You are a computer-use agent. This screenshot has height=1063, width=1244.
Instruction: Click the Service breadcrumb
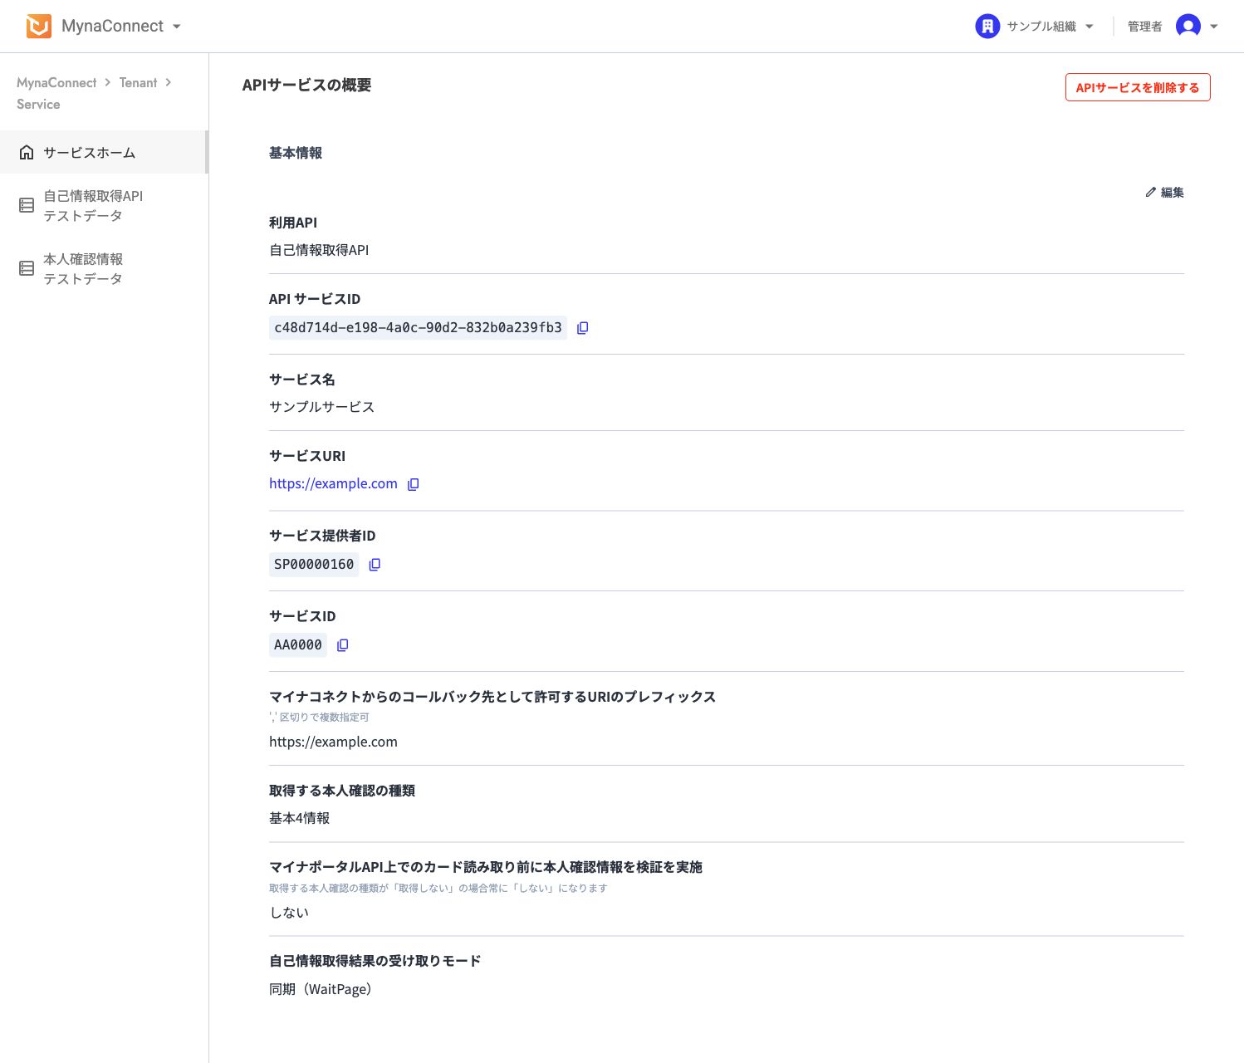[x=38, y=104]
